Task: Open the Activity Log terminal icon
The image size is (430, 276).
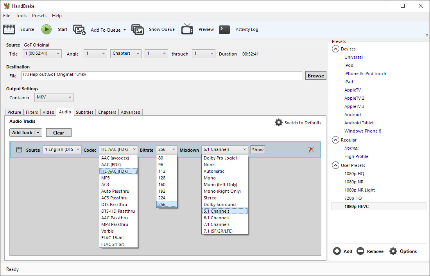Action: pos(224,29)
